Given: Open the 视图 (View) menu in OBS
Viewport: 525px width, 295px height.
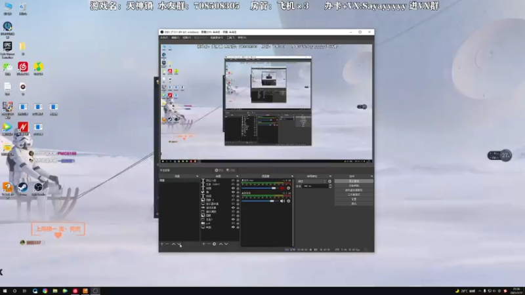Looking at the screenshot, I should 187,38.
